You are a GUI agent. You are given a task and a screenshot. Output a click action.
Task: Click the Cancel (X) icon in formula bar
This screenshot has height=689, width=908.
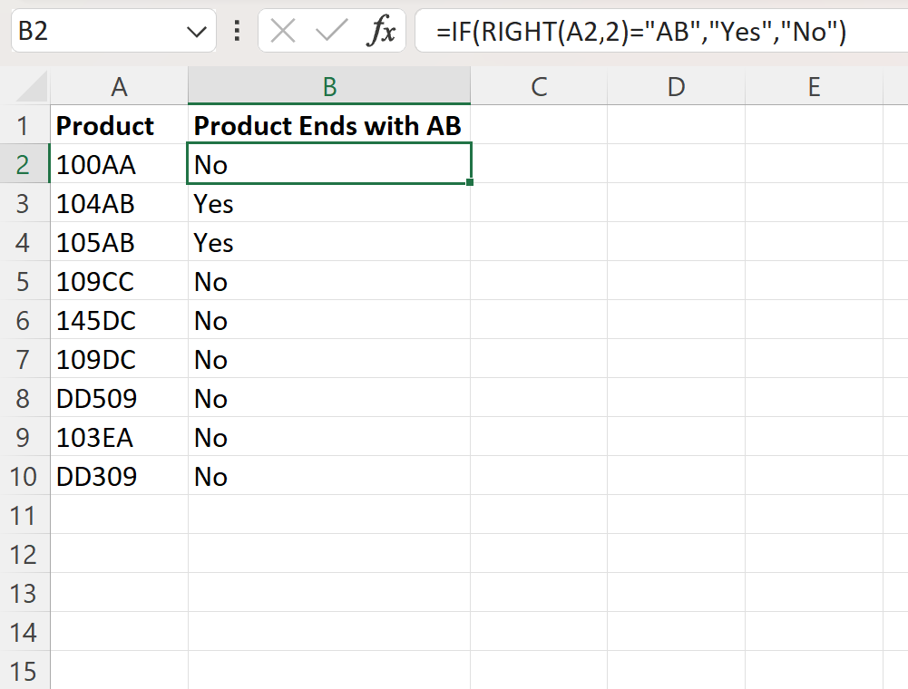click(x=282, y=31)
